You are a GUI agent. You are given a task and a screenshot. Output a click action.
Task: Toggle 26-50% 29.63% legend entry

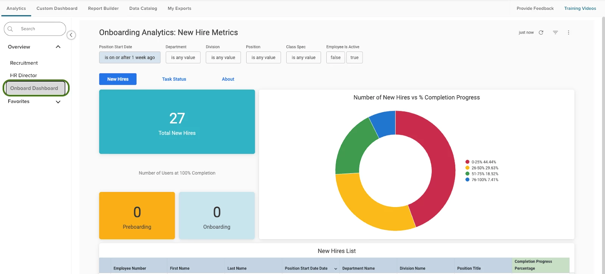tap(482, 168)
